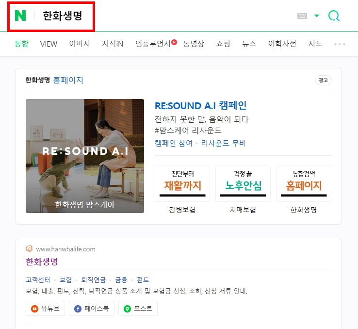
Task: Select the 뉴스 tab
Action: click(x=249, y=43)
